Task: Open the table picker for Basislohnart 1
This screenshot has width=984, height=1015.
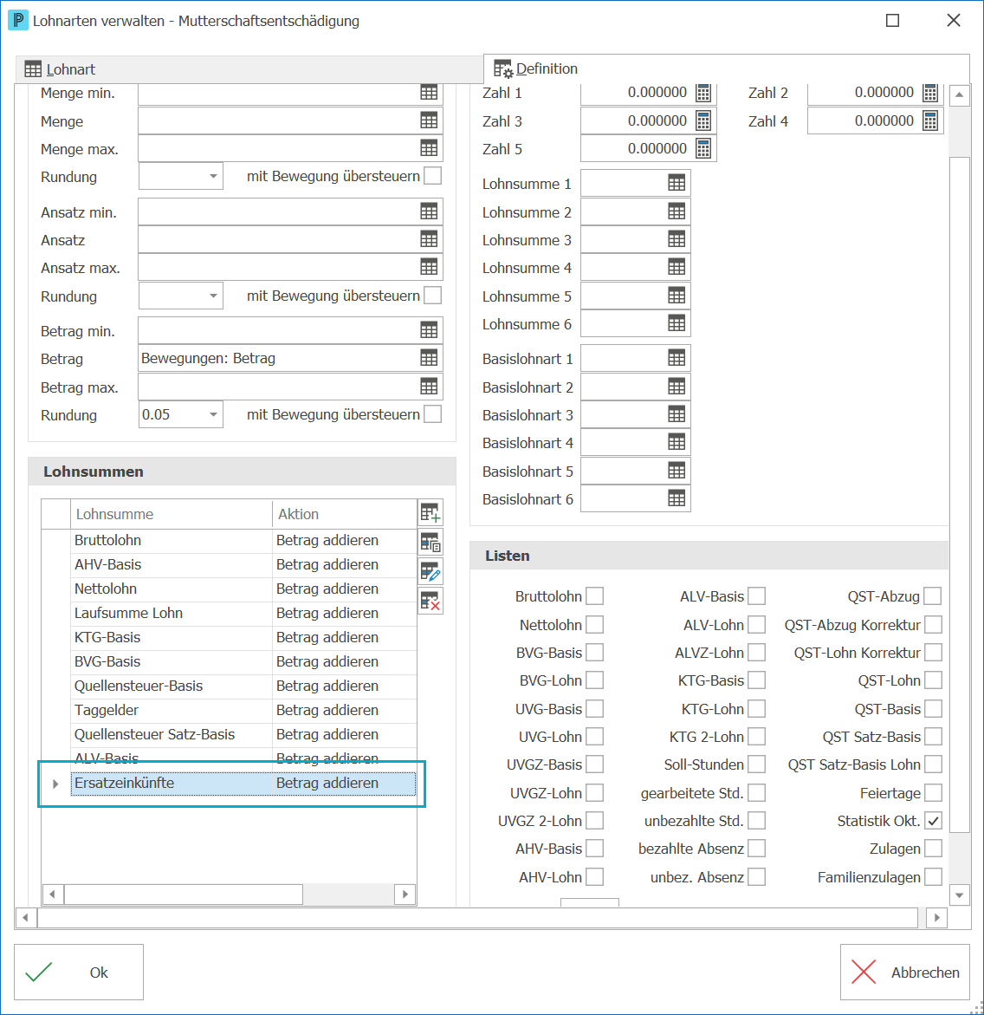Action: [676, 358]
